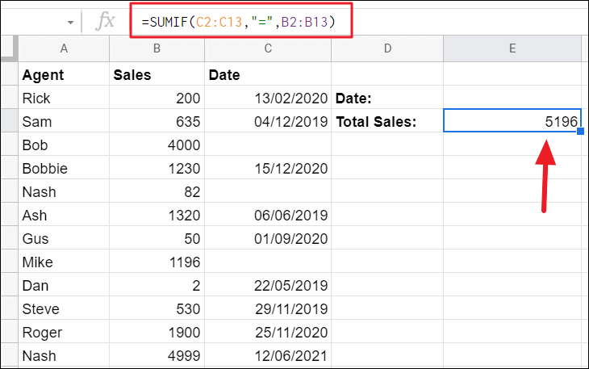Select column D header
Viewport: 589px width, 369px height.
tap(387, 49)
